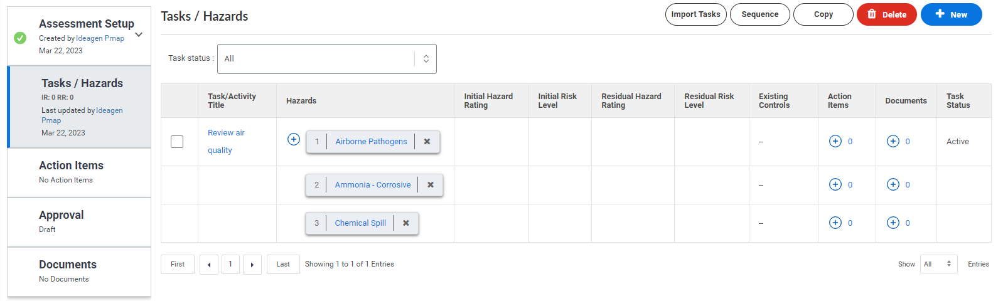Image resolution: width=1003 pixels, height=301 pixels.
Task: Add a document for the Ammonia - Corrosive row
Action: tap(893, 184)
